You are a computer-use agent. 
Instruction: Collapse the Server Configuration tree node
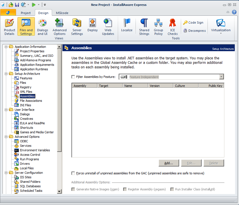pos(6,173)
